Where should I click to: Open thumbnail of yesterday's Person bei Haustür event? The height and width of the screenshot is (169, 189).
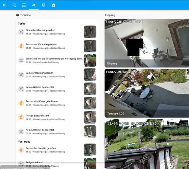point(90,150)
